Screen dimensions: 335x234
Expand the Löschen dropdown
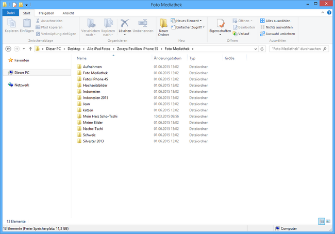coord(125,35)
